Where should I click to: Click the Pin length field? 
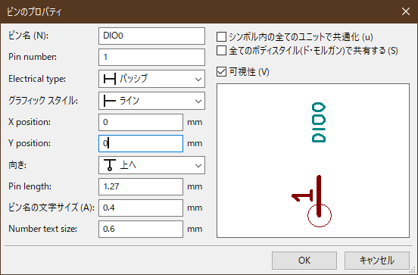[141, 186]
